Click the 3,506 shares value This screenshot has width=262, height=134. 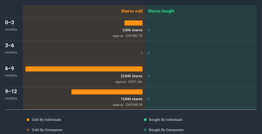[x=132, y=30]
